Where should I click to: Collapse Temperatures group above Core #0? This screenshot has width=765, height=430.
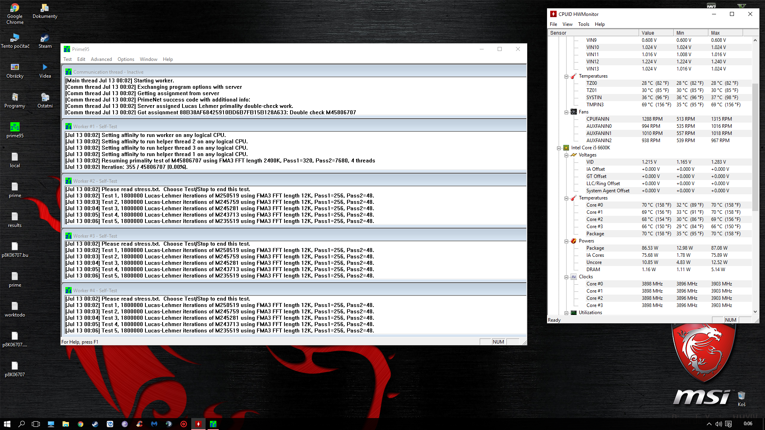(x=566, y=198)
